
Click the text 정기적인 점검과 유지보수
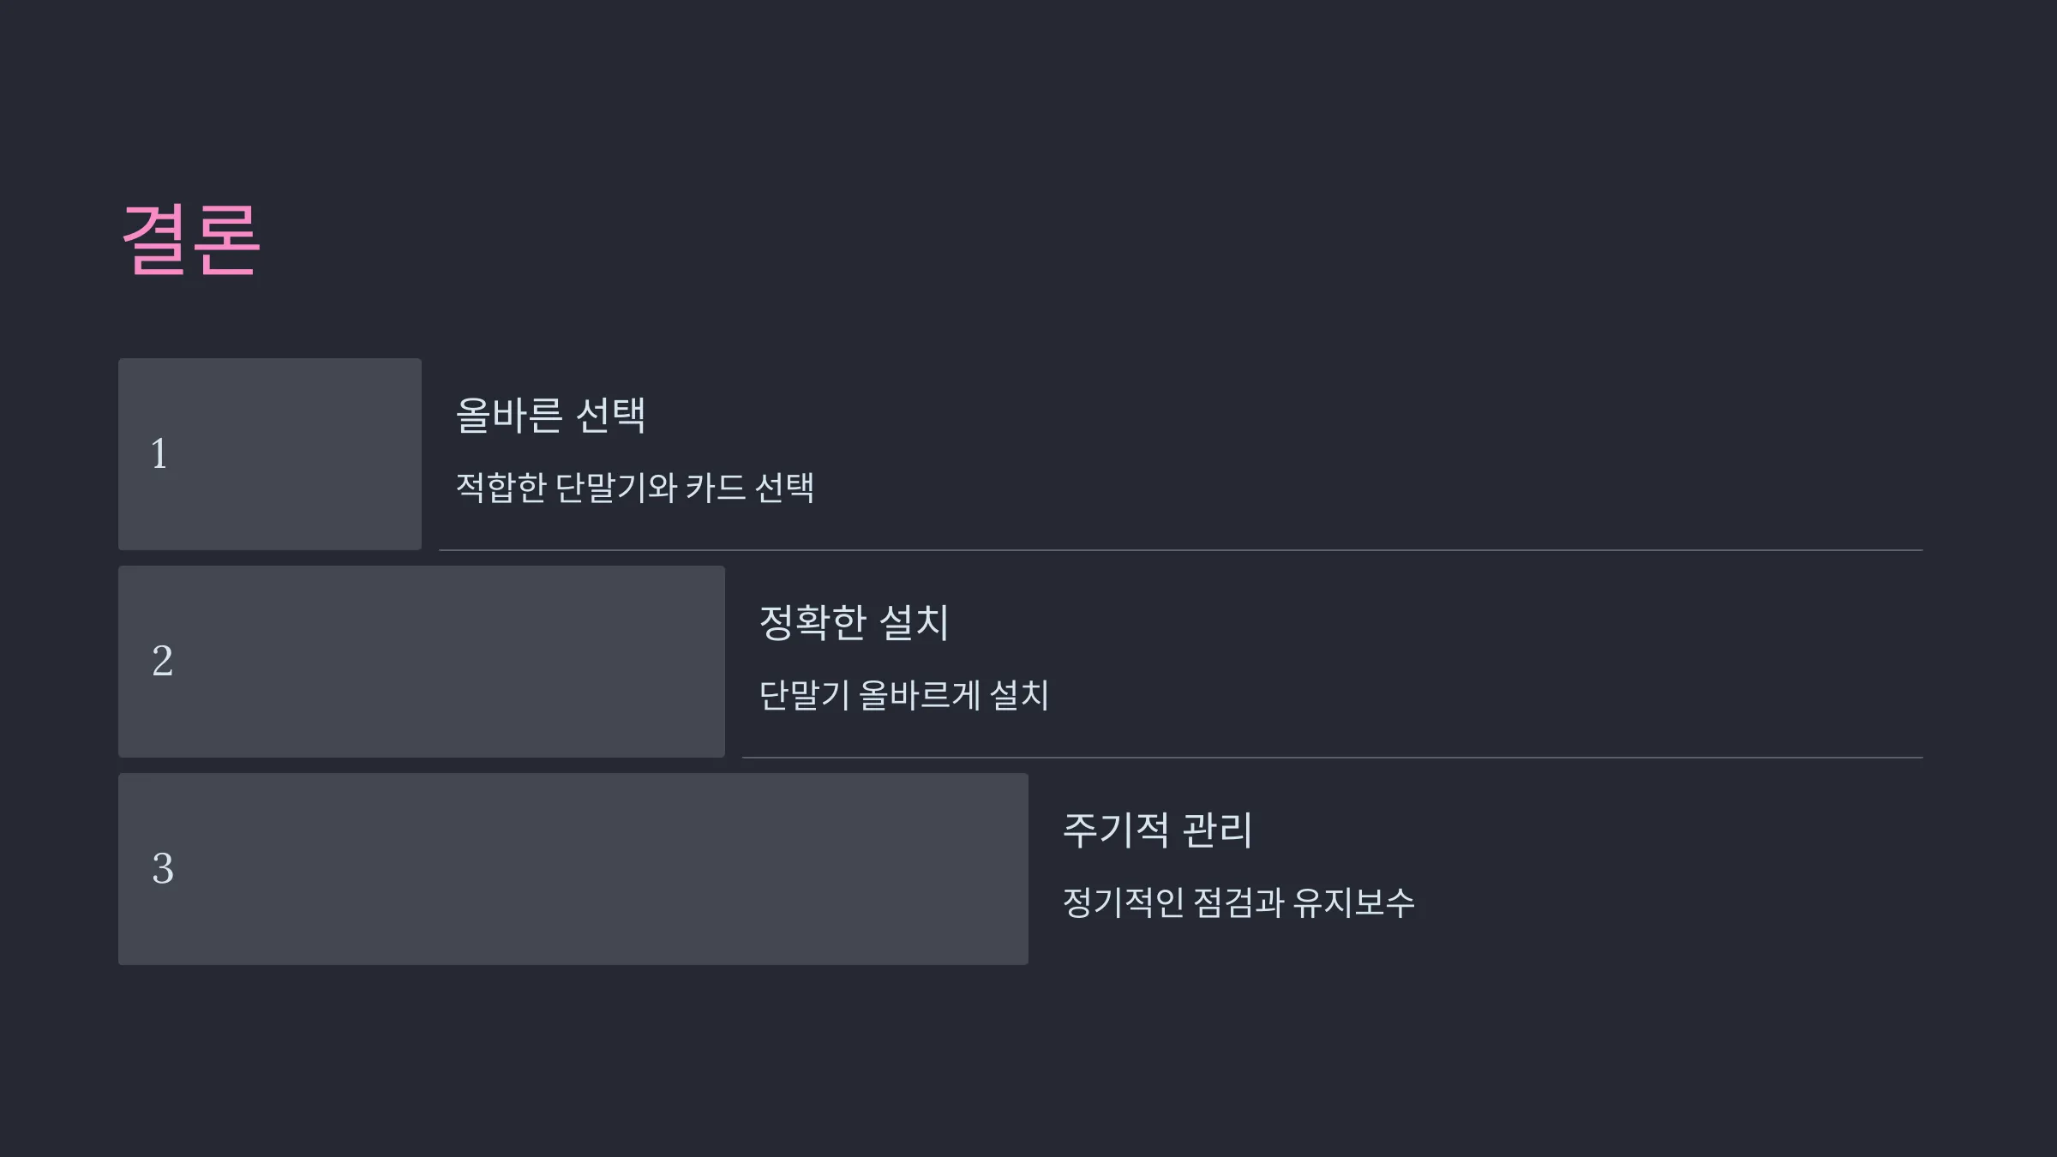pyautogui.click(x=1238, y=902)
